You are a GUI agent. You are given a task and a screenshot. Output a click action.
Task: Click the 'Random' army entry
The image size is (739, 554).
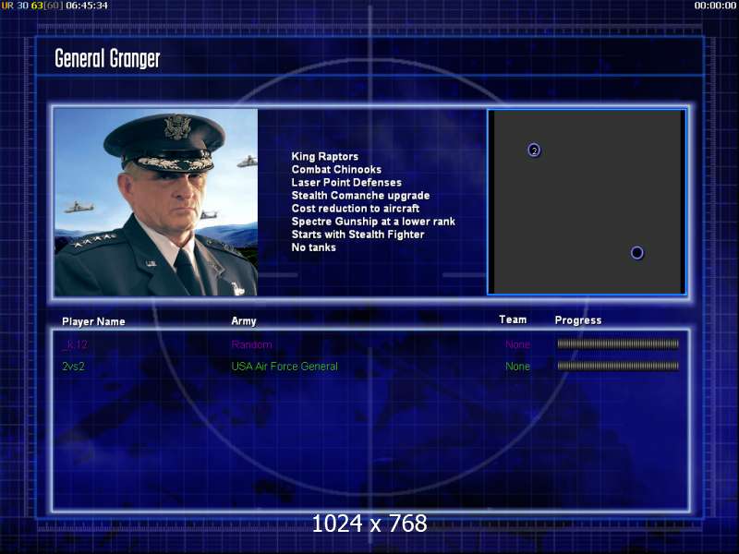click(251, 344)
